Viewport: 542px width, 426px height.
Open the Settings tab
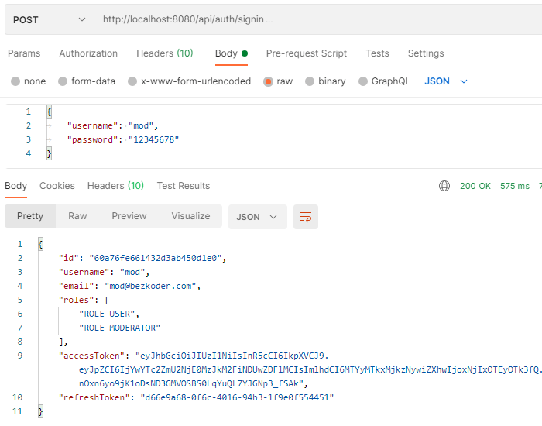point(426,53)
